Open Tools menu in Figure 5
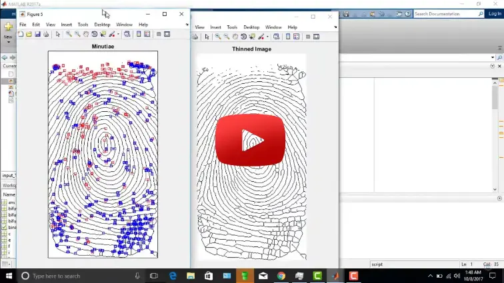Screen dimensions: 504x283 83,25
